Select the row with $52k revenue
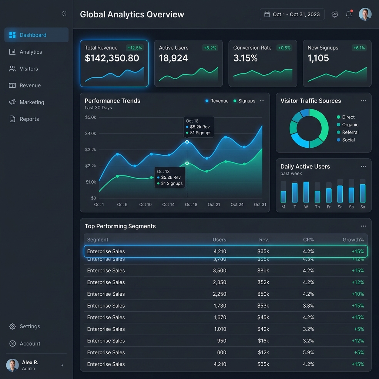 tap(226, 282)
